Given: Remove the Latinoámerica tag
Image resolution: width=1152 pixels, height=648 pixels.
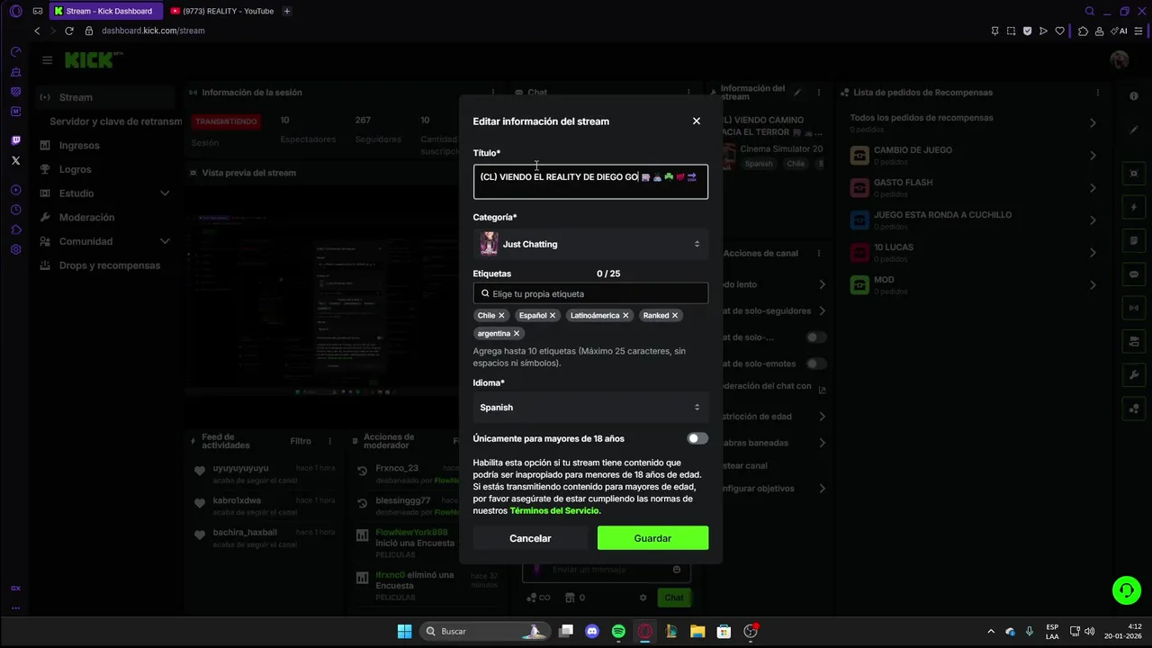Looking at the screenshot, I should (x=625, y=316).
